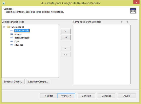The image size is (141, 104).
Task: Click the field icon beside dataAdmissao
Action: [x=12, y=38]
